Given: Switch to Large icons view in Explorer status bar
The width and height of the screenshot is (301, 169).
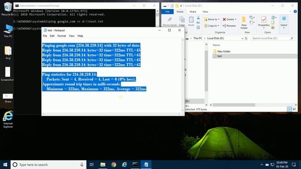Looking at the screenshot, I should tap(294, 109).
